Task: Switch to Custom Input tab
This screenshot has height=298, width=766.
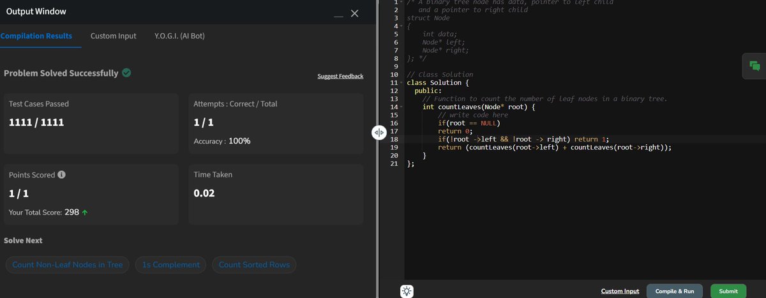Action: point(113,36)
